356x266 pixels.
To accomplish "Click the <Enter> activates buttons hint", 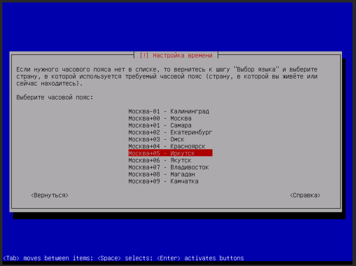I will pos(200,258).
